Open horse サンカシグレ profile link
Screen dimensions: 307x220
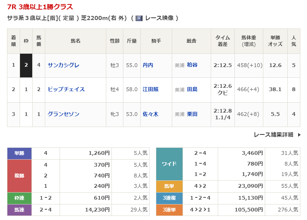pyautogui.click(x=63, y=65)
